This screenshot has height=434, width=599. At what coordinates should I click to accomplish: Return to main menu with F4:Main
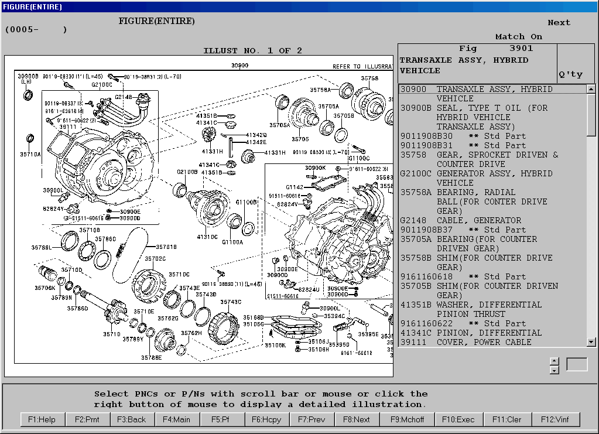click(x=176, y=419)
